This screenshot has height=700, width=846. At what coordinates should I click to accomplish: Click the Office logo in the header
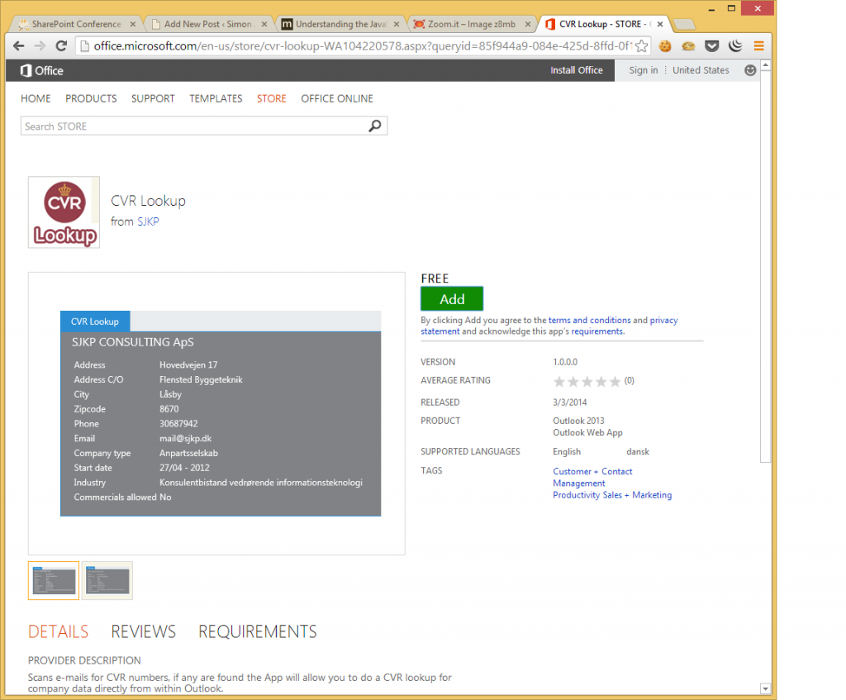coord(42,70)
